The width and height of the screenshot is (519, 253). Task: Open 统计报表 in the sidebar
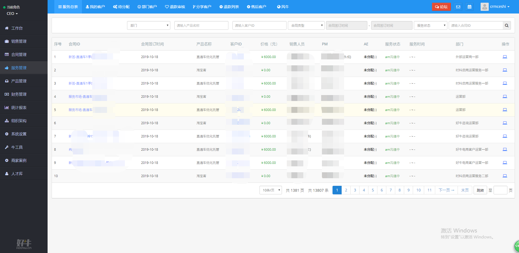[24, 107]
